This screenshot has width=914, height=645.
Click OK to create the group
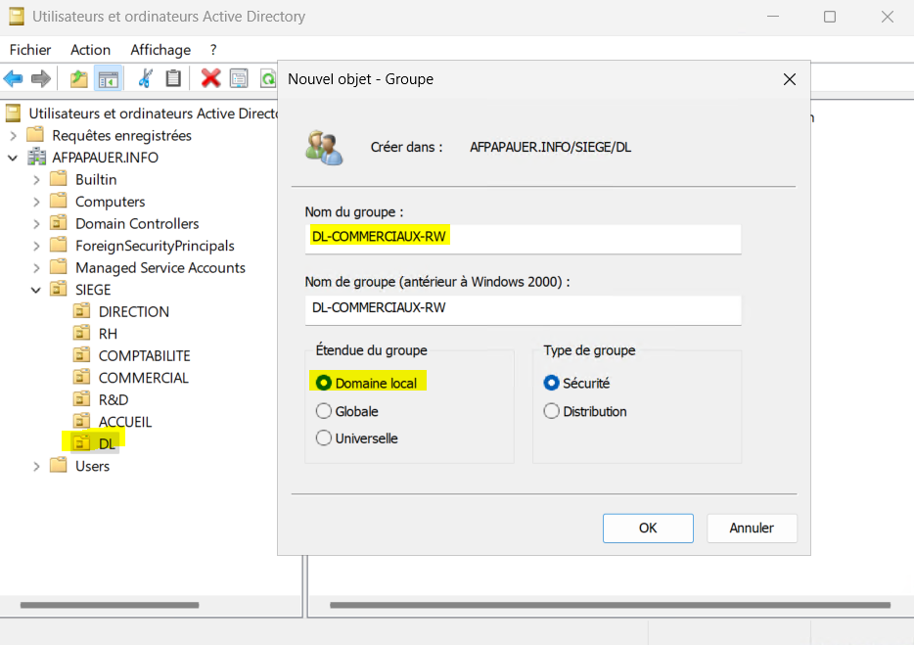click(x=648, y=528)
